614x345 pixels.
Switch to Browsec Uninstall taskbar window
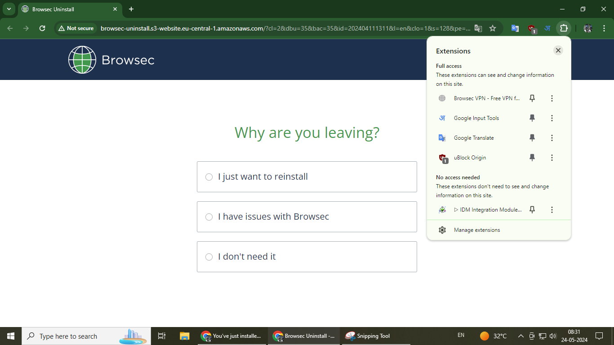[304, 336]
